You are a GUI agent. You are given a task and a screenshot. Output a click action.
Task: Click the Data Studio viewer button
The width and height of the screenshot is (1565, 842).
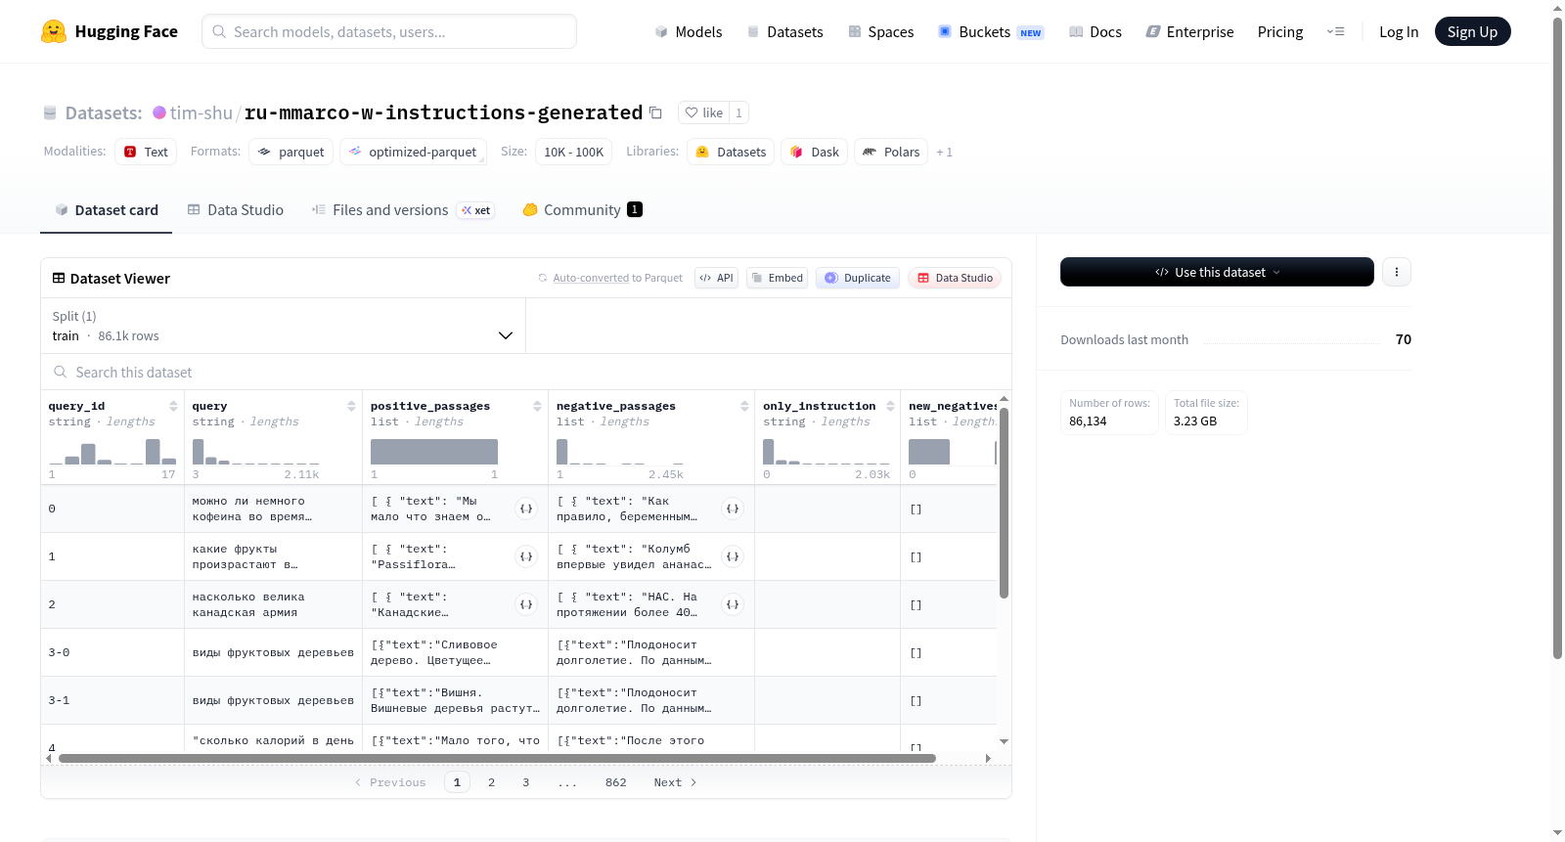point(955,278)
